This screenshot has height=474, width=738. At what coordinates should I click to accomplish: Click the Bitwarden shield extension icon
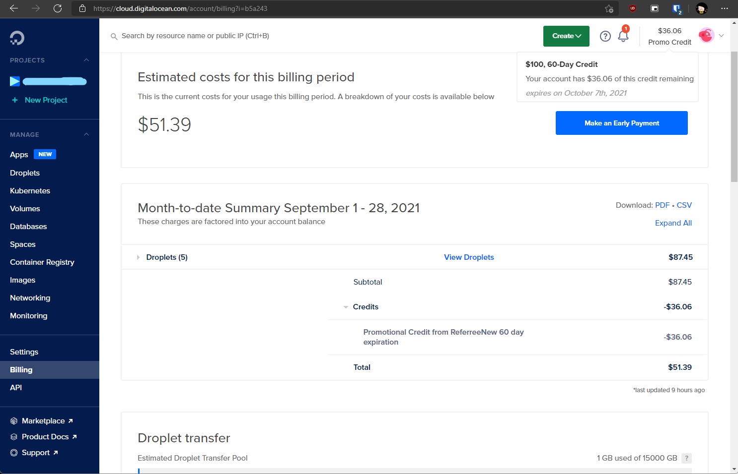click(x=676, y=8)
